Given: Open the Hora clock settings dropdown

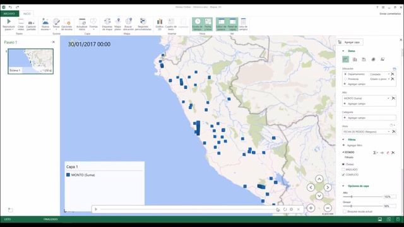Looking at the screenshot, I should coord(392,125).
